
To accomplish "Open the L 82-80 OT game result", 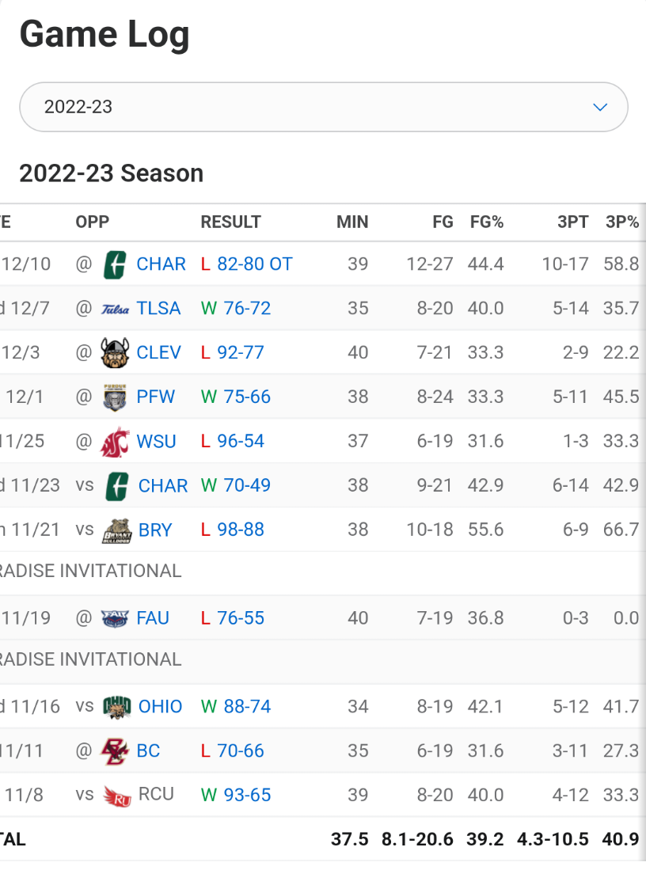I will click(247, 264).
